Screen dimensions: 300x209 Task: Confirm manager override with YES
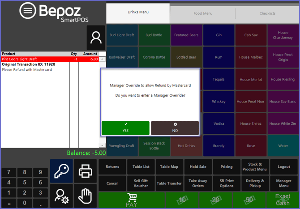click(x=125, y=128)
